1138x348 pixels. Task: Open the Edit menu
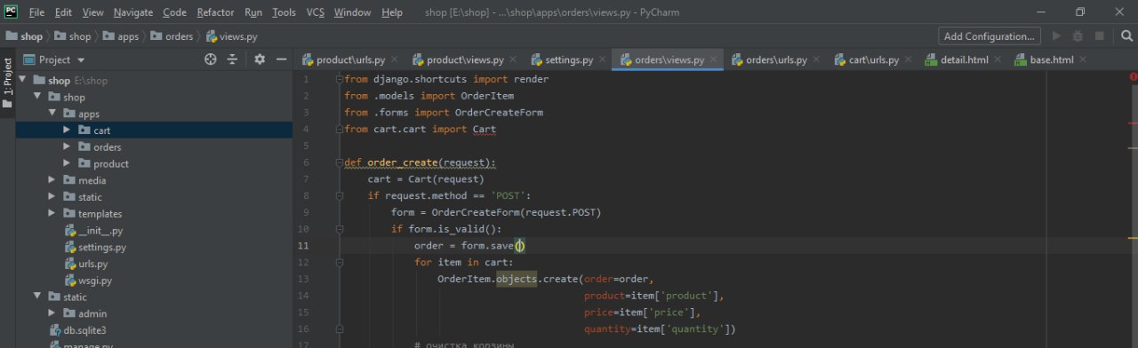click(x=63, y=12)
